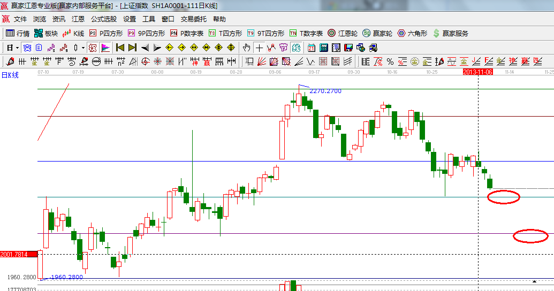Click the save floppy disk icon
The height and width of the screenshot is (291, 554).
coord(348,48)
